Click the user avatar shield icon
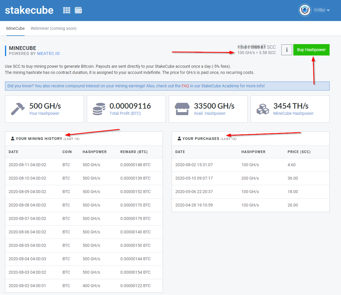 coord(305,10)
